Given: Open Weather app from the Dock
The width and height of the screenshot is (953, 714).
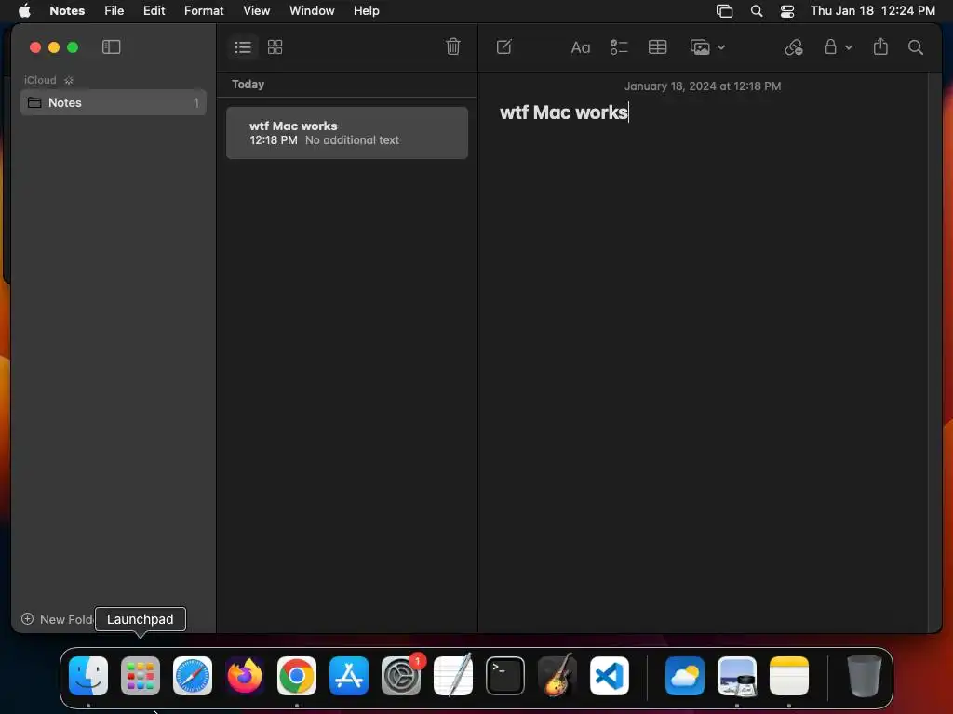Looking at the screenshot, I should 685,676.
